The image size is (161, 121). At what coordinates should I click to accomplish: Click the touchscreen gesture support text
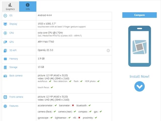coord(62,27)
